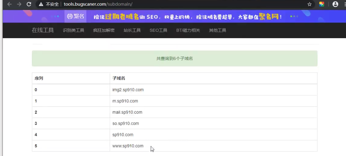This screenshot has width=346, height=156.
Task: Open the 识别类工具 menu
Action: click(x=73, y=30)
